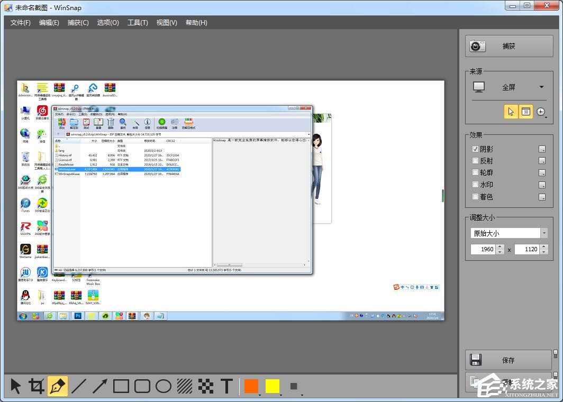This screenshot has height=402, width=563.
Task: Select the Pixelate checkerboard tool
Action: point(205,386)
